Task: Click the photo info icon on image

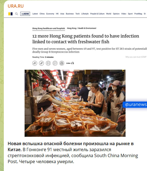Action: (122, 133)
